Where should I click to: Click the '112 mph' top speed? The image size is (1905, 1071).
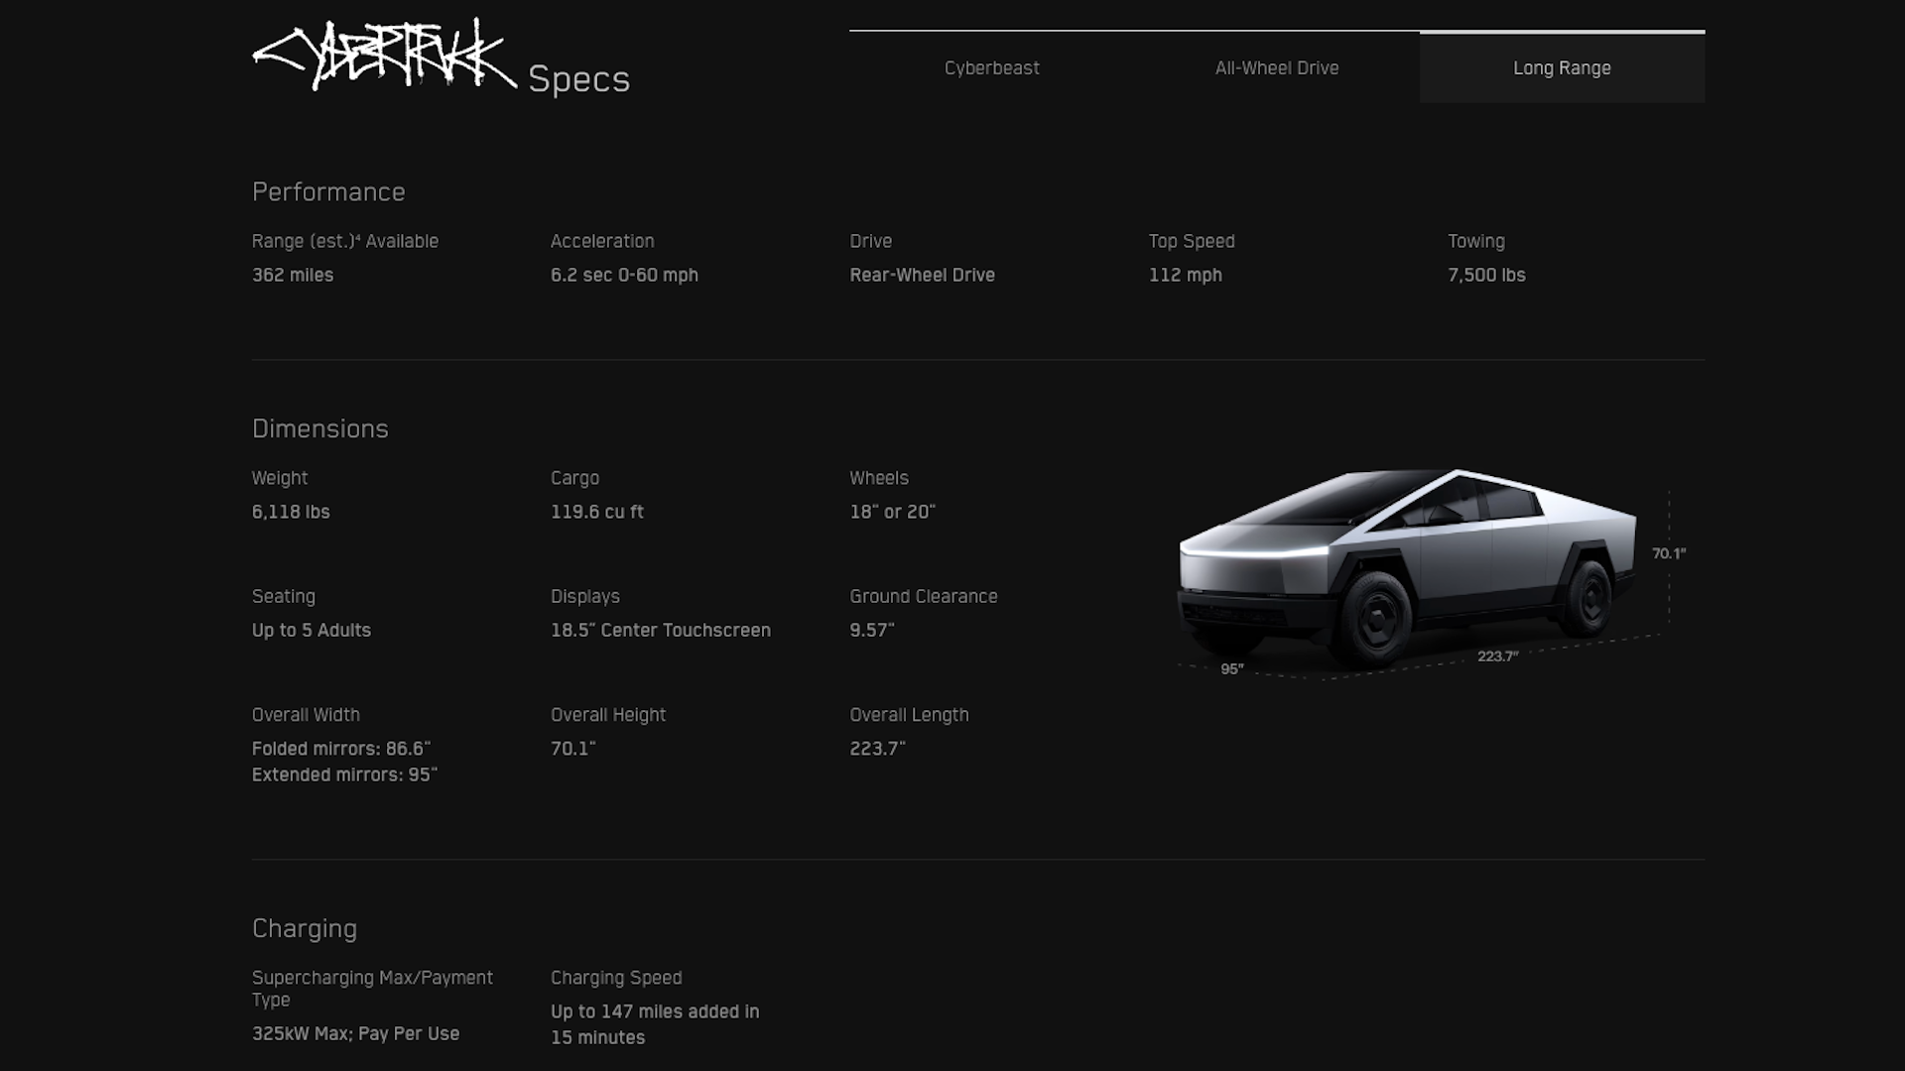coord(1185,275)
